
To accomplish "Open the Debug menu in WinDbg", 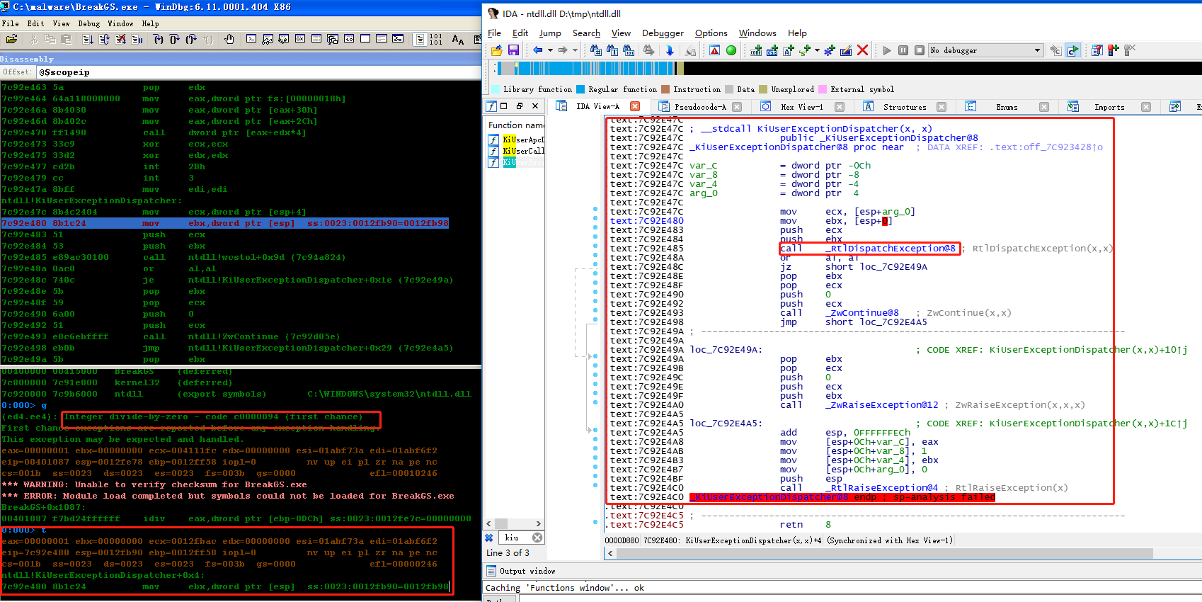I will [88, 23].
